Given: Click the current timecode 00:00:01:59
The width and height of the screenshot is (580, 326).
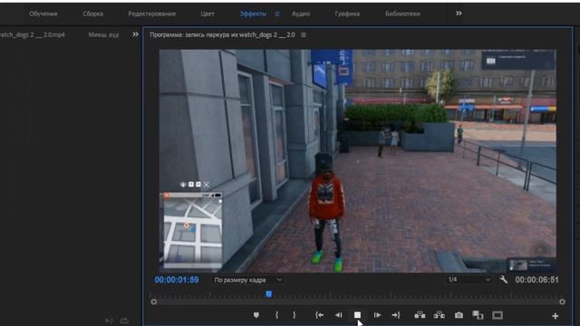Looking at the screenshot, I should 177,280.
